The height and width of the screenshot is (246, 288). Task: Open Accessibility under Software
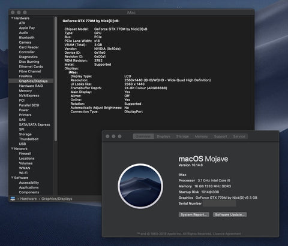point(29,183)
